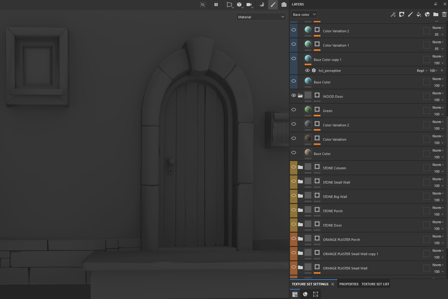The width and height of the screenshot is (448, 299).
Task: Switch to the Properties tab
Action: click(349, 284)
